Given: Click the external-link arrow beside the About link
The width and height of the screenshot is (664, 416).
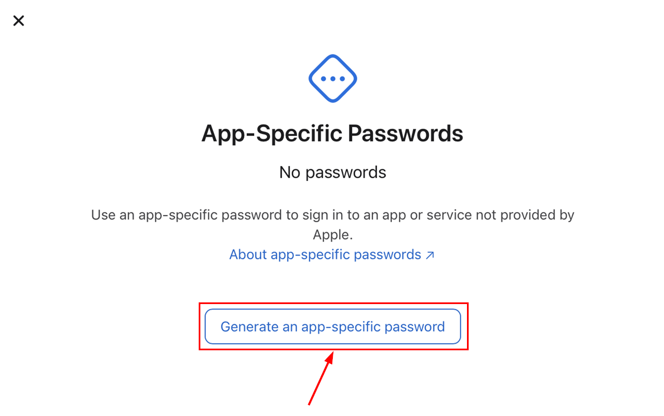Looking at the screenshot, I should [x=430, y=255].
